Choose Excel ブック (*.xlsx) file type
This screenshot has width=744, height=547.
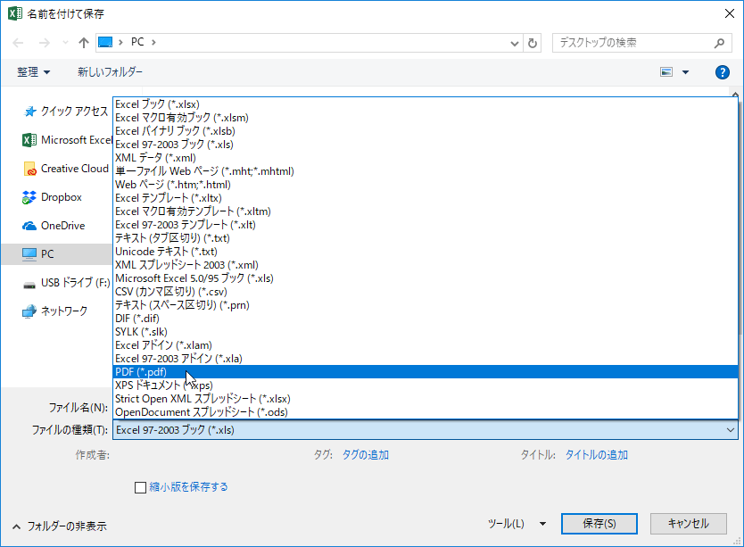[x=426, y=104]
